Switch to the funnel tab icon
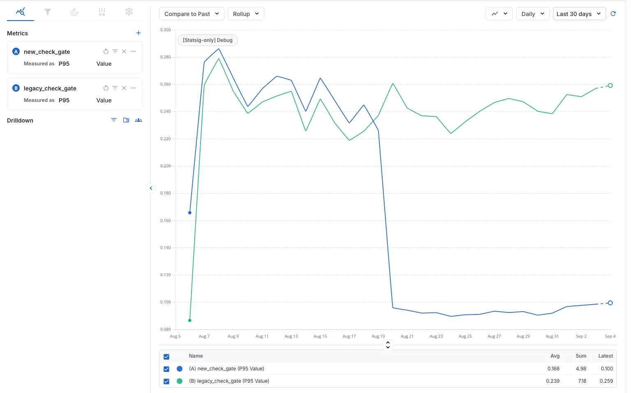Viewport: 632px width, 393px height. 48,12
